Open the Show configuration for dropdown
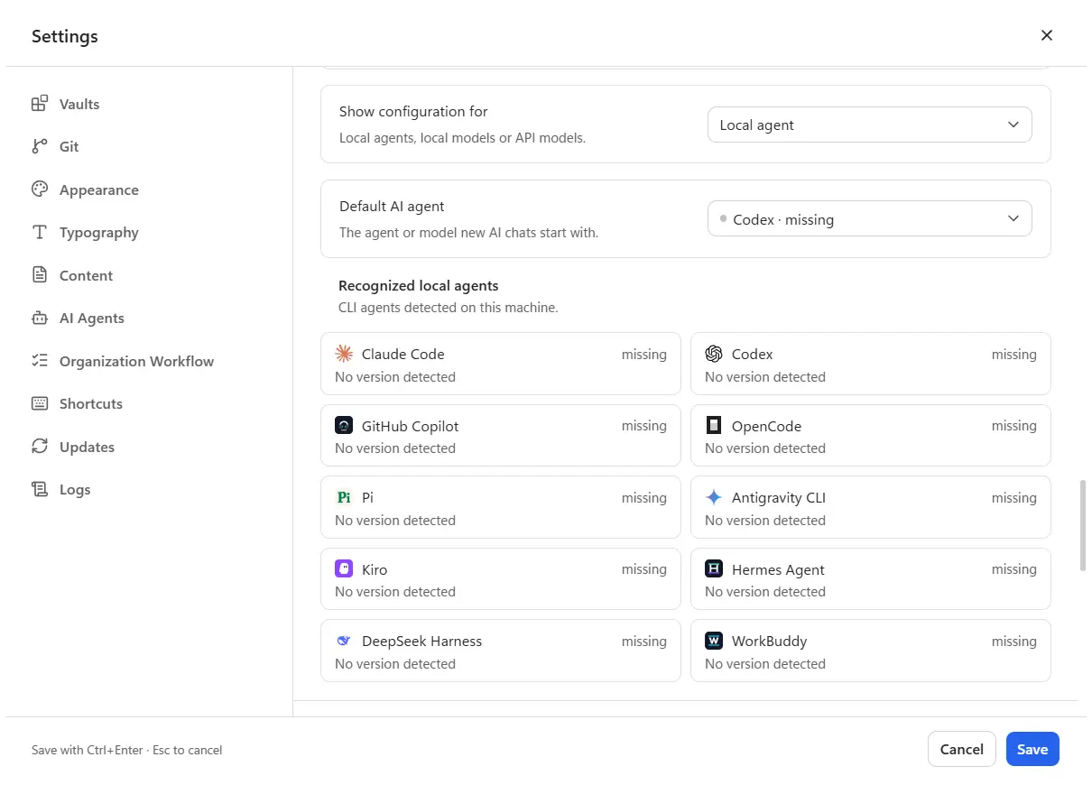 tap(869, 125)
